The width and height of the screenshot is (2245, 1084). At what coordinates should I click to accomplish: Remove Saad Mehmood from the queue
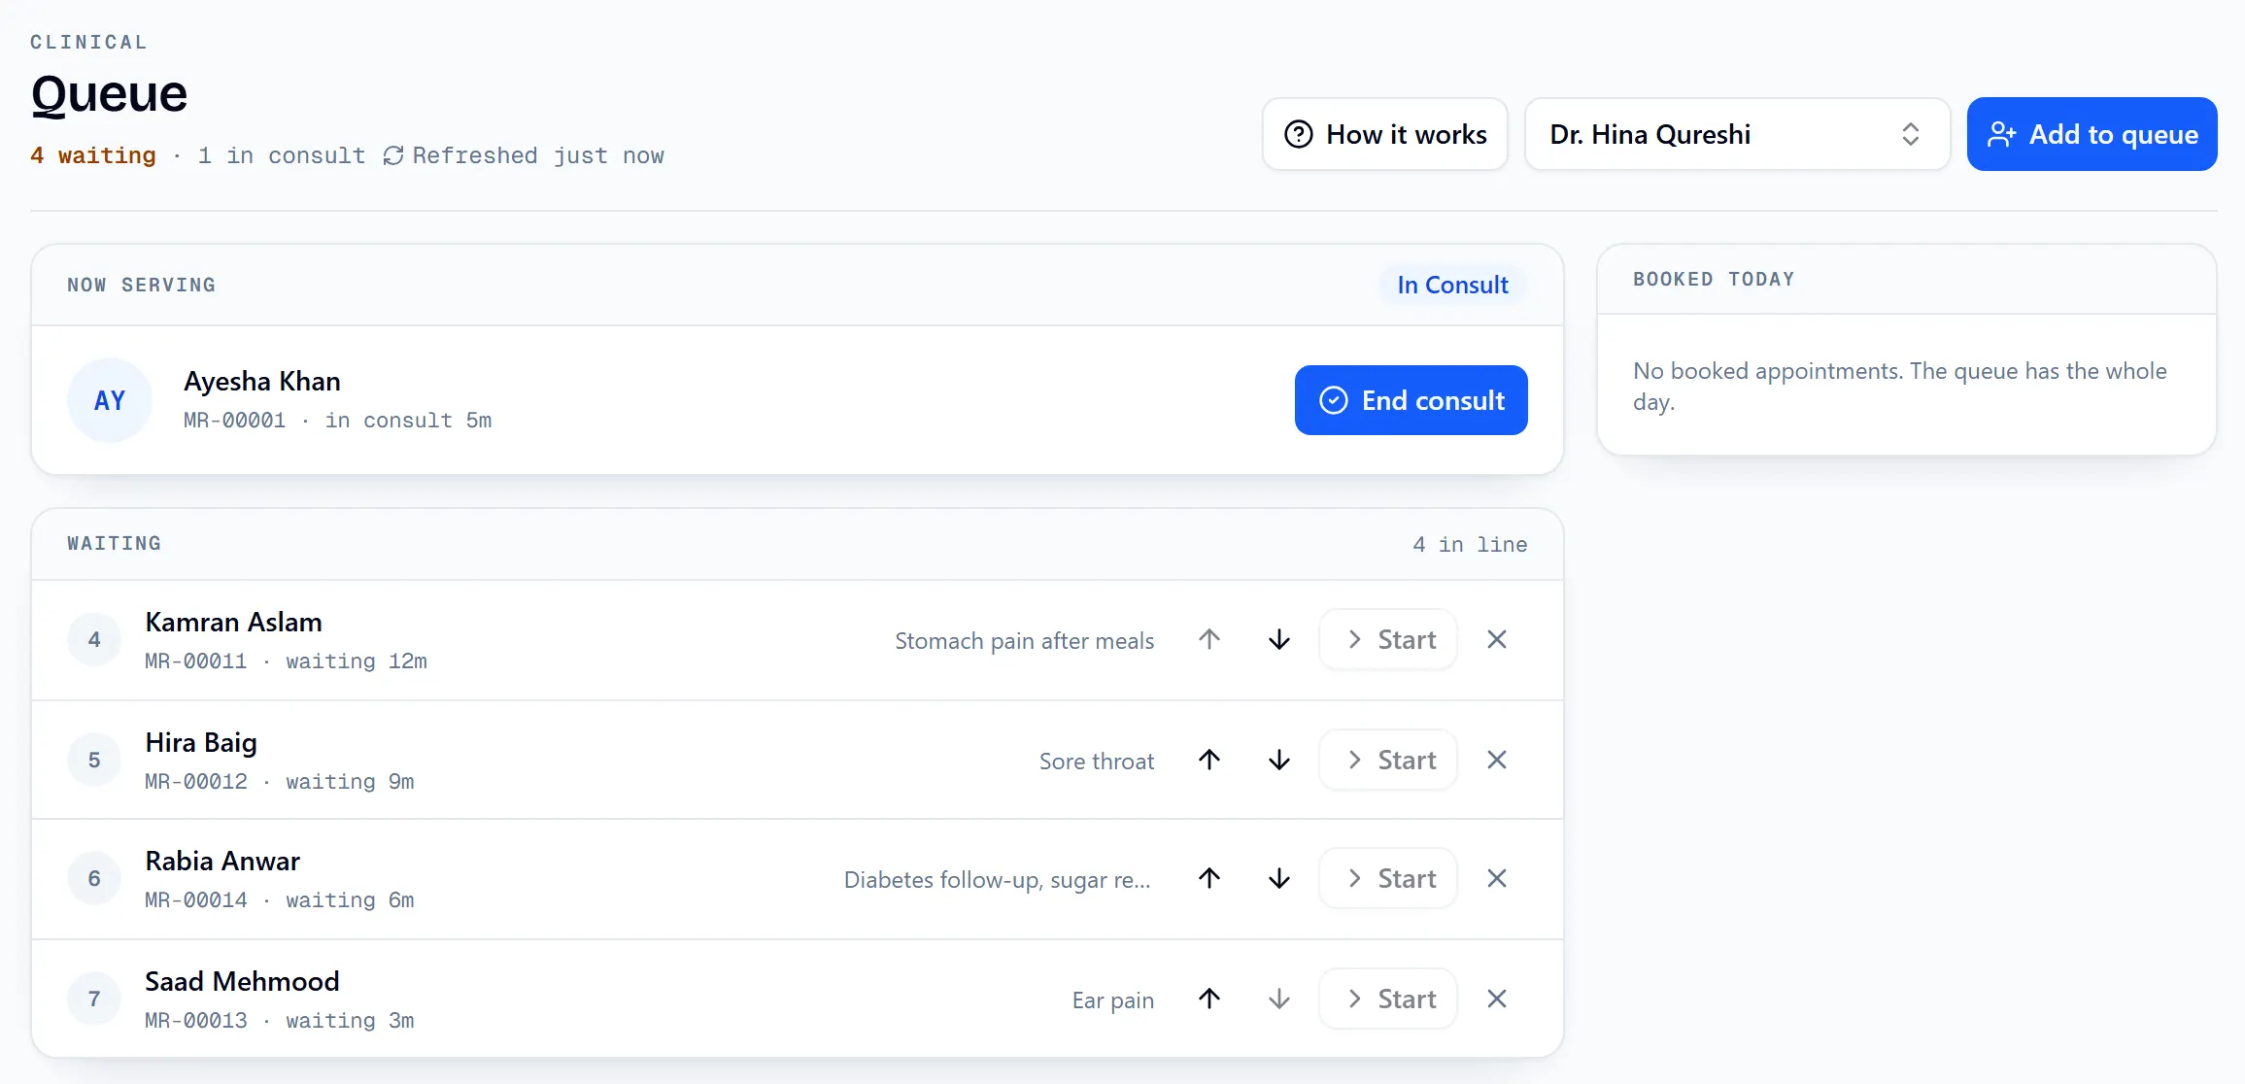[1497, 999]
